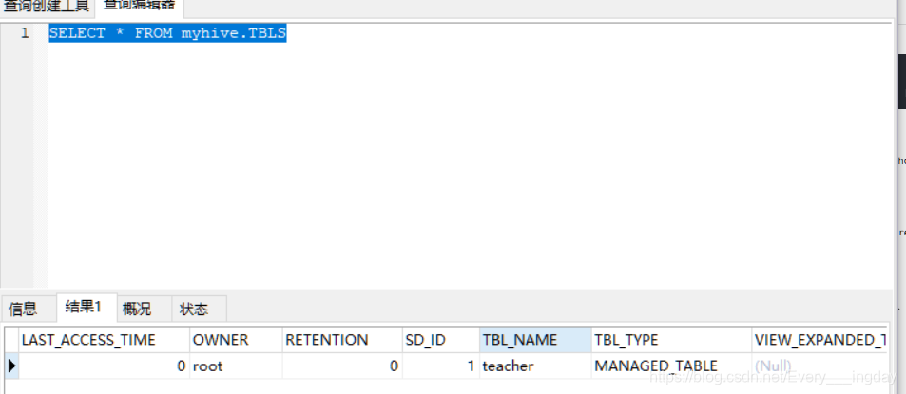The height and width of the screenshot is (394, 906).
Task: Click the MANAGED_TABLE cell
Action: (x=671, y=366)
